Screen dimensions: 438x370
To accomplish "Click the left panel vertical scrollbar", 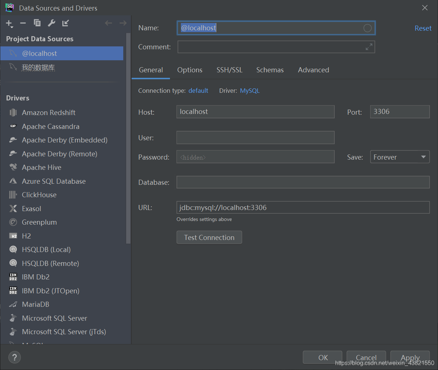I will (x=128, y=139).
